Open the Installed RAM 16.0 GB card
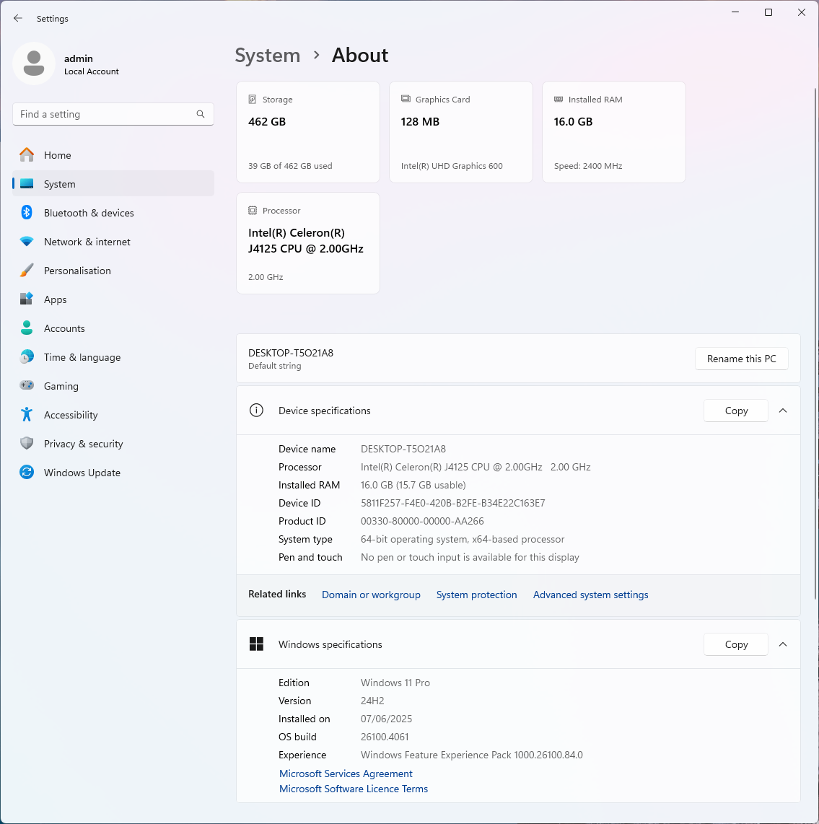This screenshot has width=819, height=824. 613,132
